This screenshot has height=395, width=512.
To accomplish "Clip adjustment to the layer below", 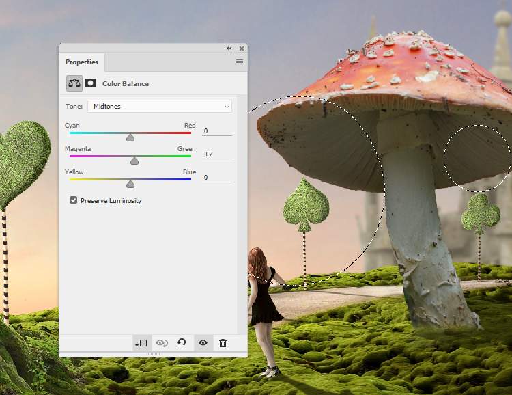I will pos(141,343).
